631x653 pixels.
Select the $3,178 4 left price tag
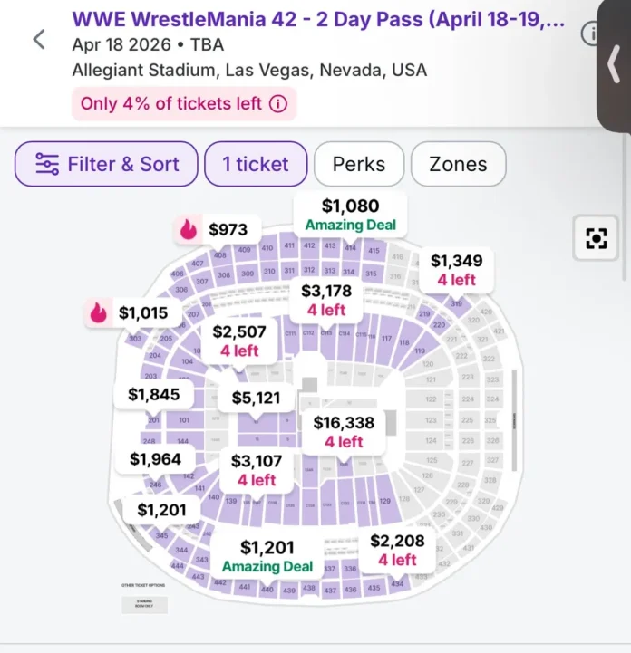tap(325, 300)
